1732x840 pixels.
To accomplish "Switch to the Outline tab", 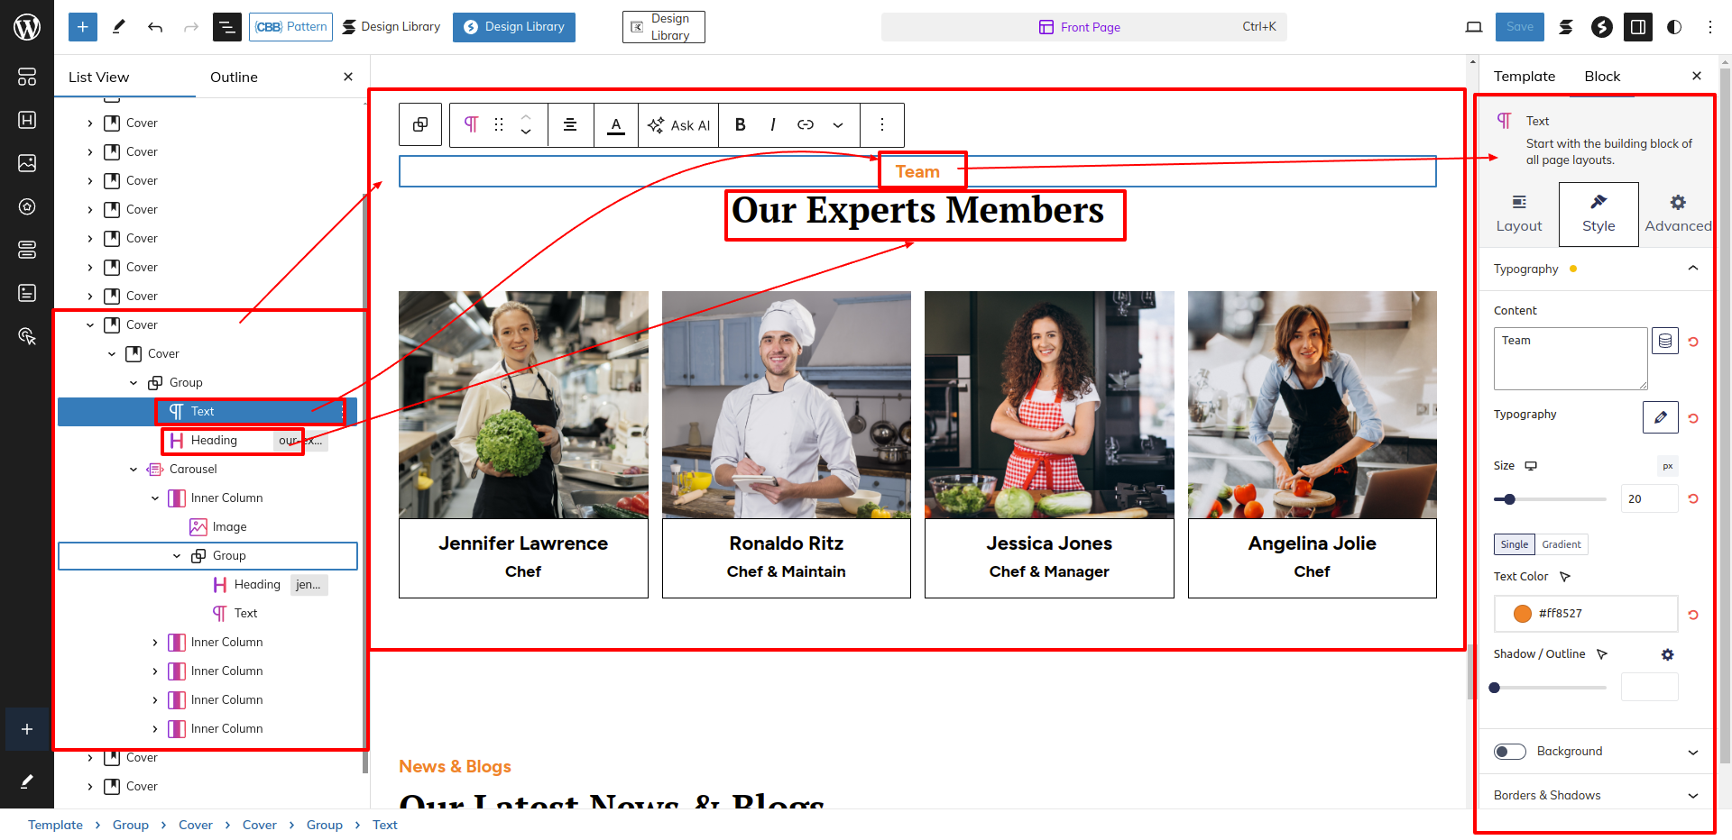I will pyautogui.click(x=234, y=78).
